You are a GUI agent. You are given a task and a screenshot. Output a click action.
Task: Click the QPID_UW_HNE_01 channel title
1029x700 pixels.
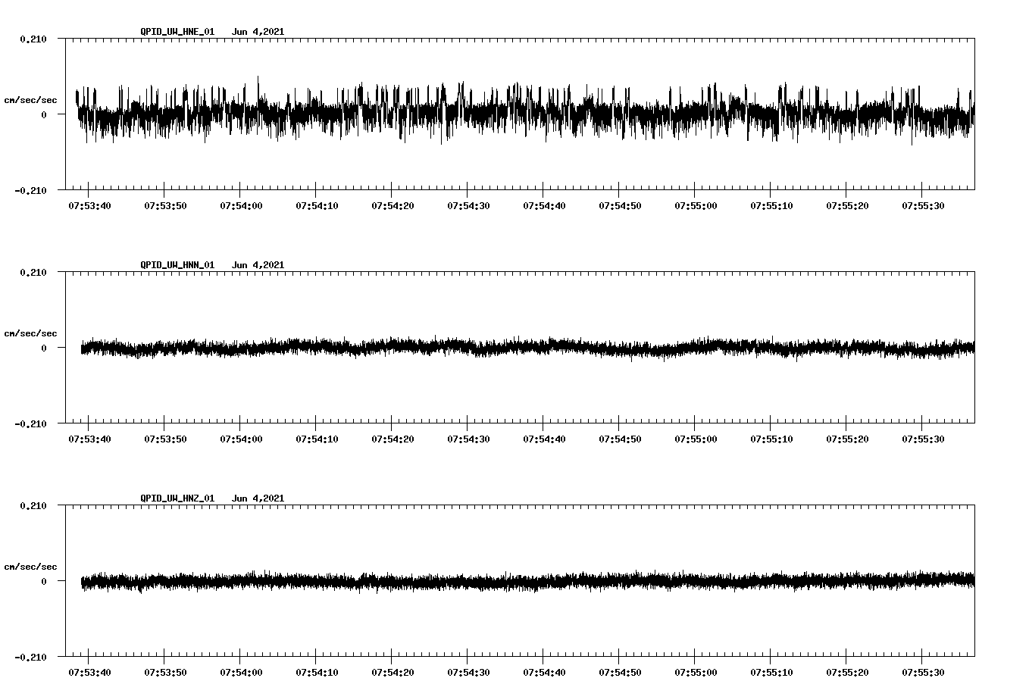click(177, 32)
